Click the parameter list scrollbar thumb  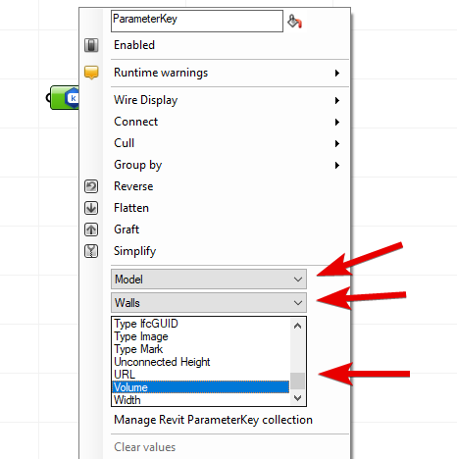pos(297,381)
